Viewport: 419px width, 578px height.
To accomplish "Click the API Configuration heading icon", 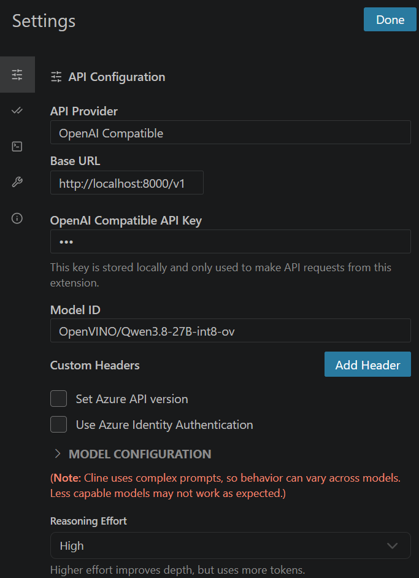I will click(56, 77).
